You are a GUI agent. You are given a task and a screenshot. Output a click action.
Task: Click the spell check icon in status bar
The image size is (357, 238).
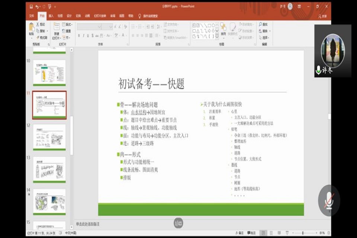tap(60, 233)
